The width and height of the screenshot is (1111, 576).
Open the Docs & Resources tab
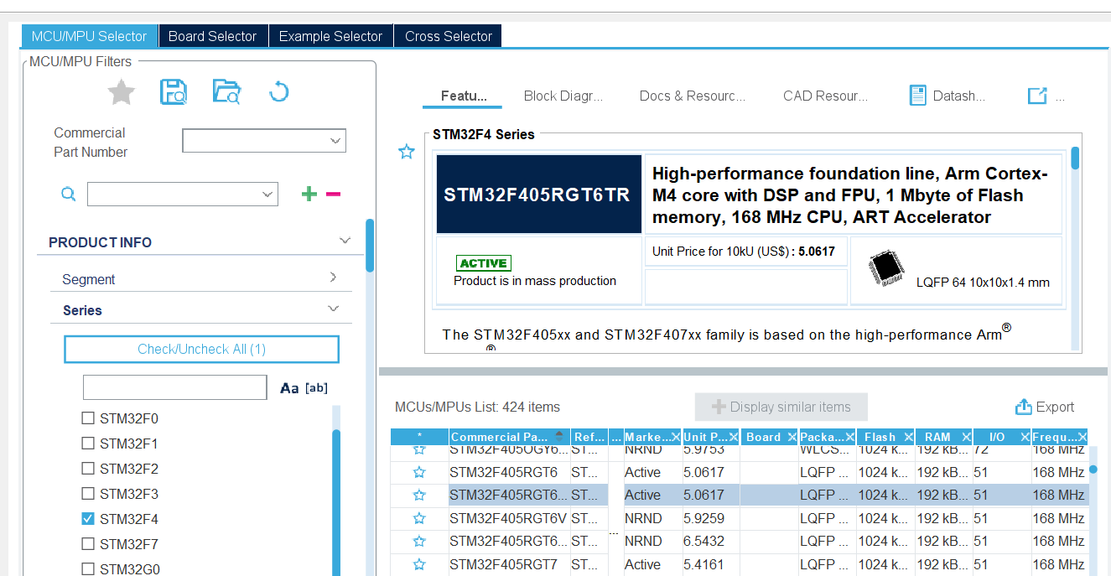pos(693,96)
